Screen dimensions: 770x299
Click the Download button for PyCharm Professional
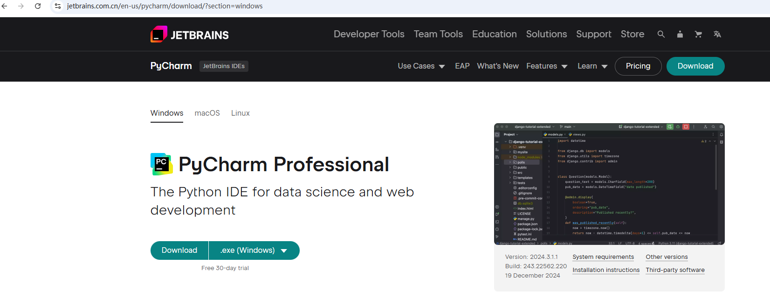tap(179, 250)
